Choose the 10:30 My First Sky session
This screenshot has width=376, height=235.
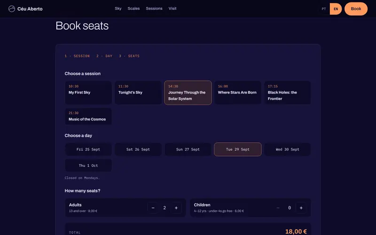88,93
